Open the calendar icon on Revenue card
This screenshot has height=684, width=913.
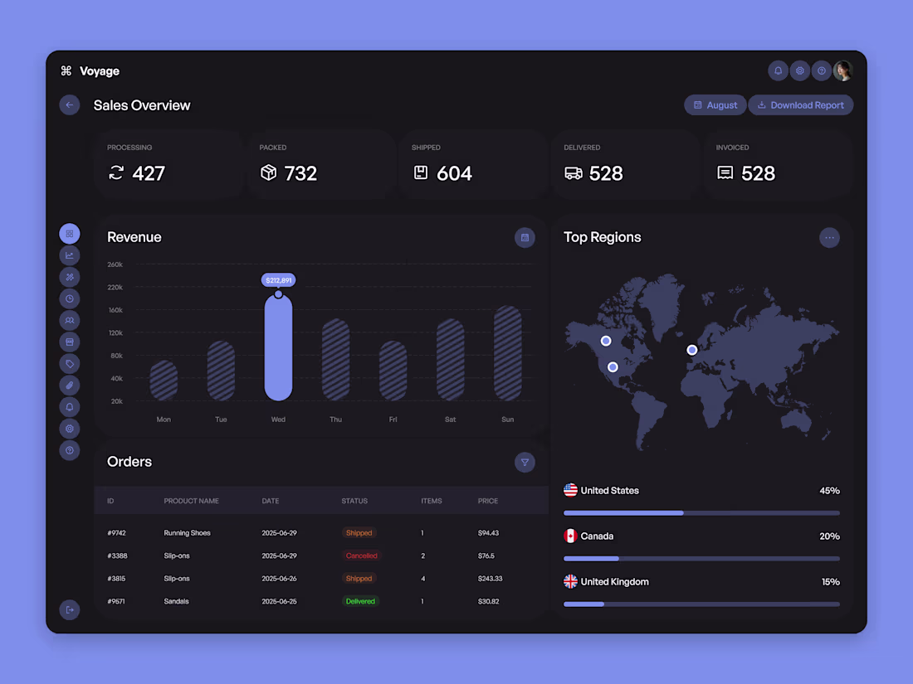point(525,238)
